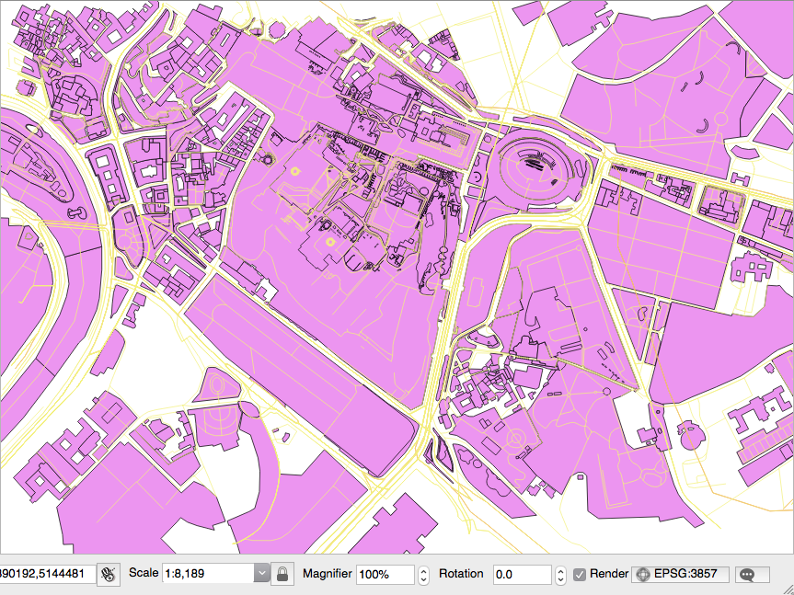Click the Rotation label in status bar
The image size is (794, 595).
[461, 574]
